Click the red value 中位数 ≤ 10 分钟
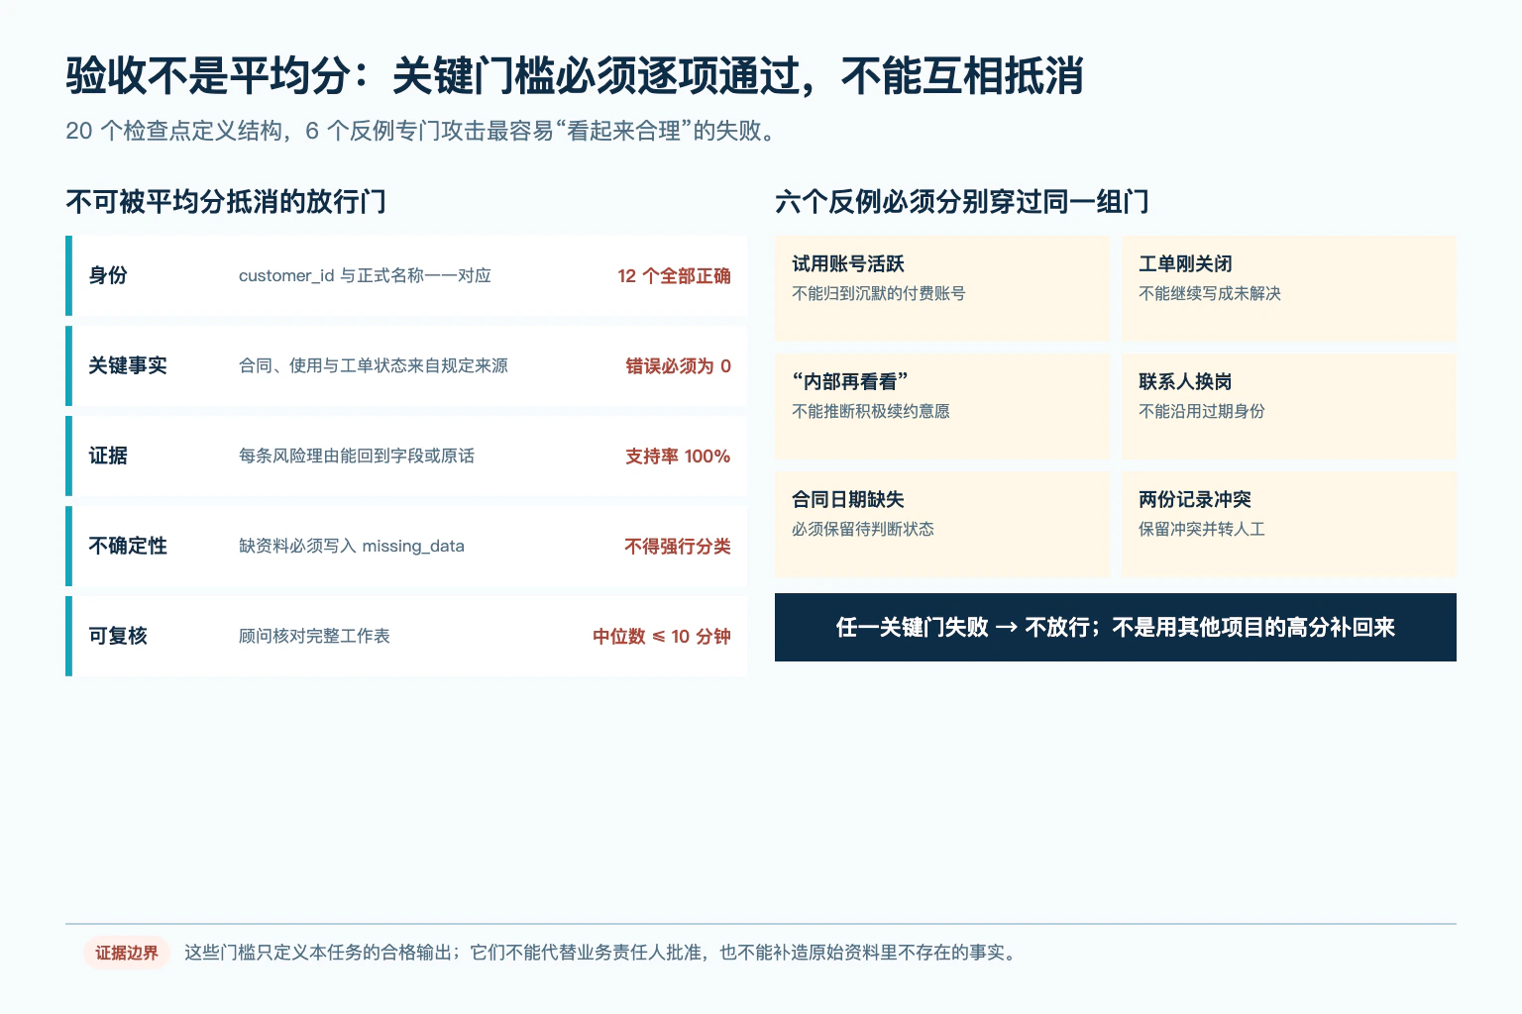This screenshot has height=1014, width=1522. (x=662, y=637)
